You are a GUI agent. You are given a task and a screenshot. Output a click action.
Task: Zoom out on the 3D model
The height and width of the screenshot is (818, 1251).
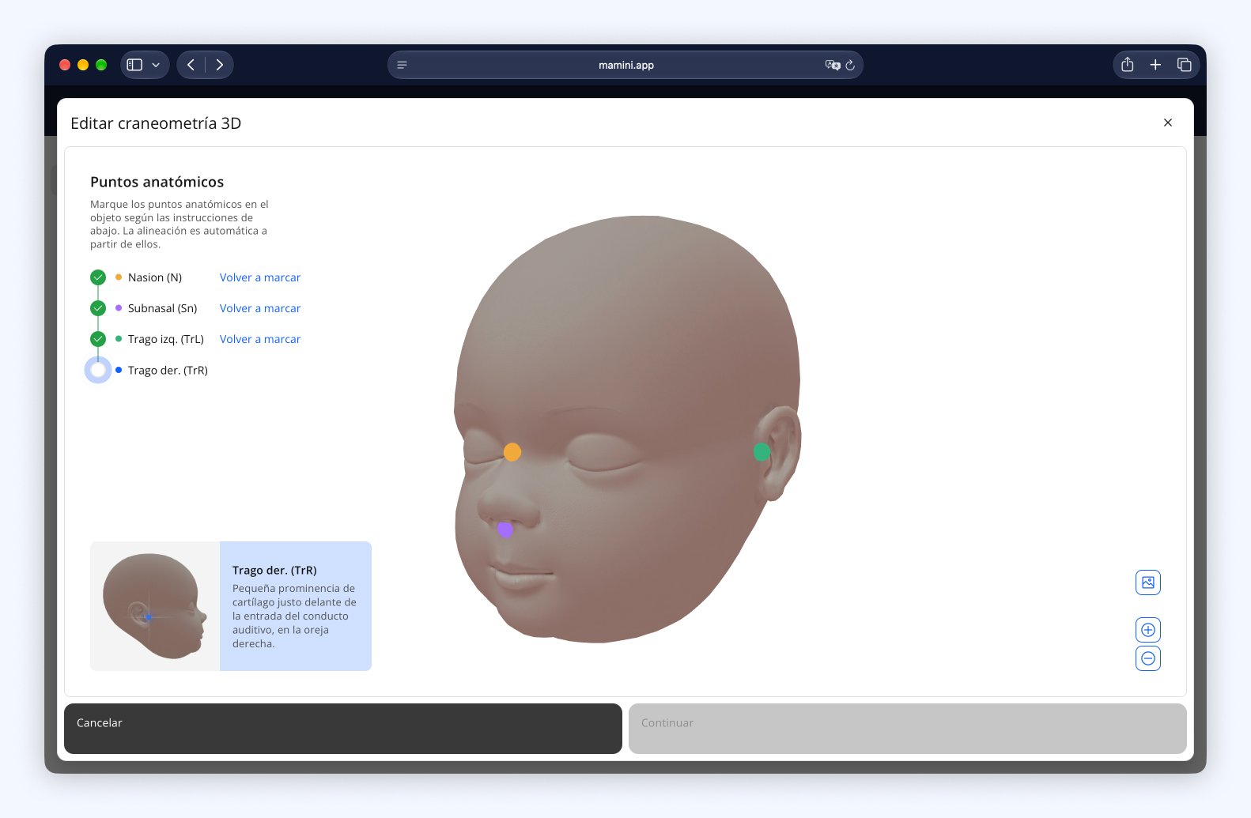1148,658
